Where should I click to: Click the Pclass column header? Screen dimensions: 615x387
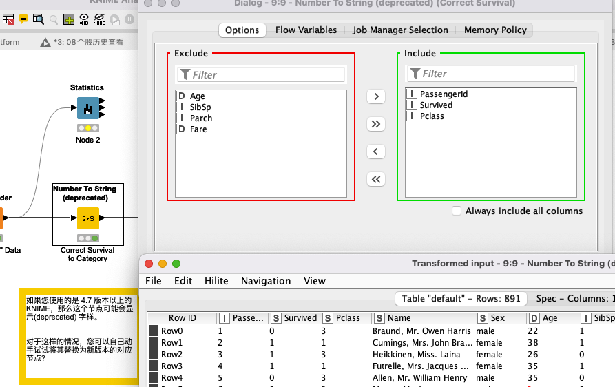tap(346, 318)
